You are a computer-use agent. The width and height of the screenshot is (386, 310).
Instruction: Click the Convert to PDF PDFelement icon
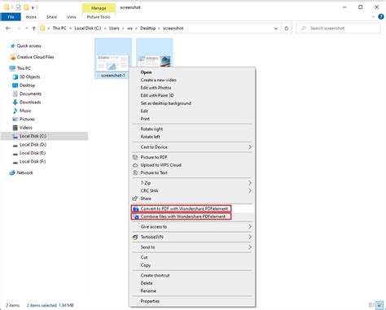135,209
